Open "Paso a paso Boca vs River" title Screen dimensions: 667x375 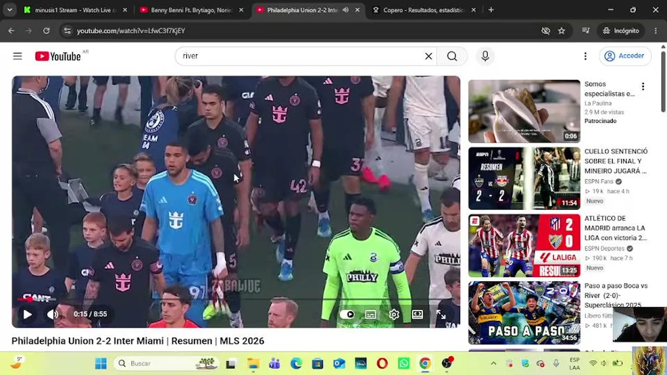[x=616, y=295]
